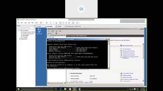
Task: Click the send Ctrl+Alt+Del toolbar icon
Action: 46,23
